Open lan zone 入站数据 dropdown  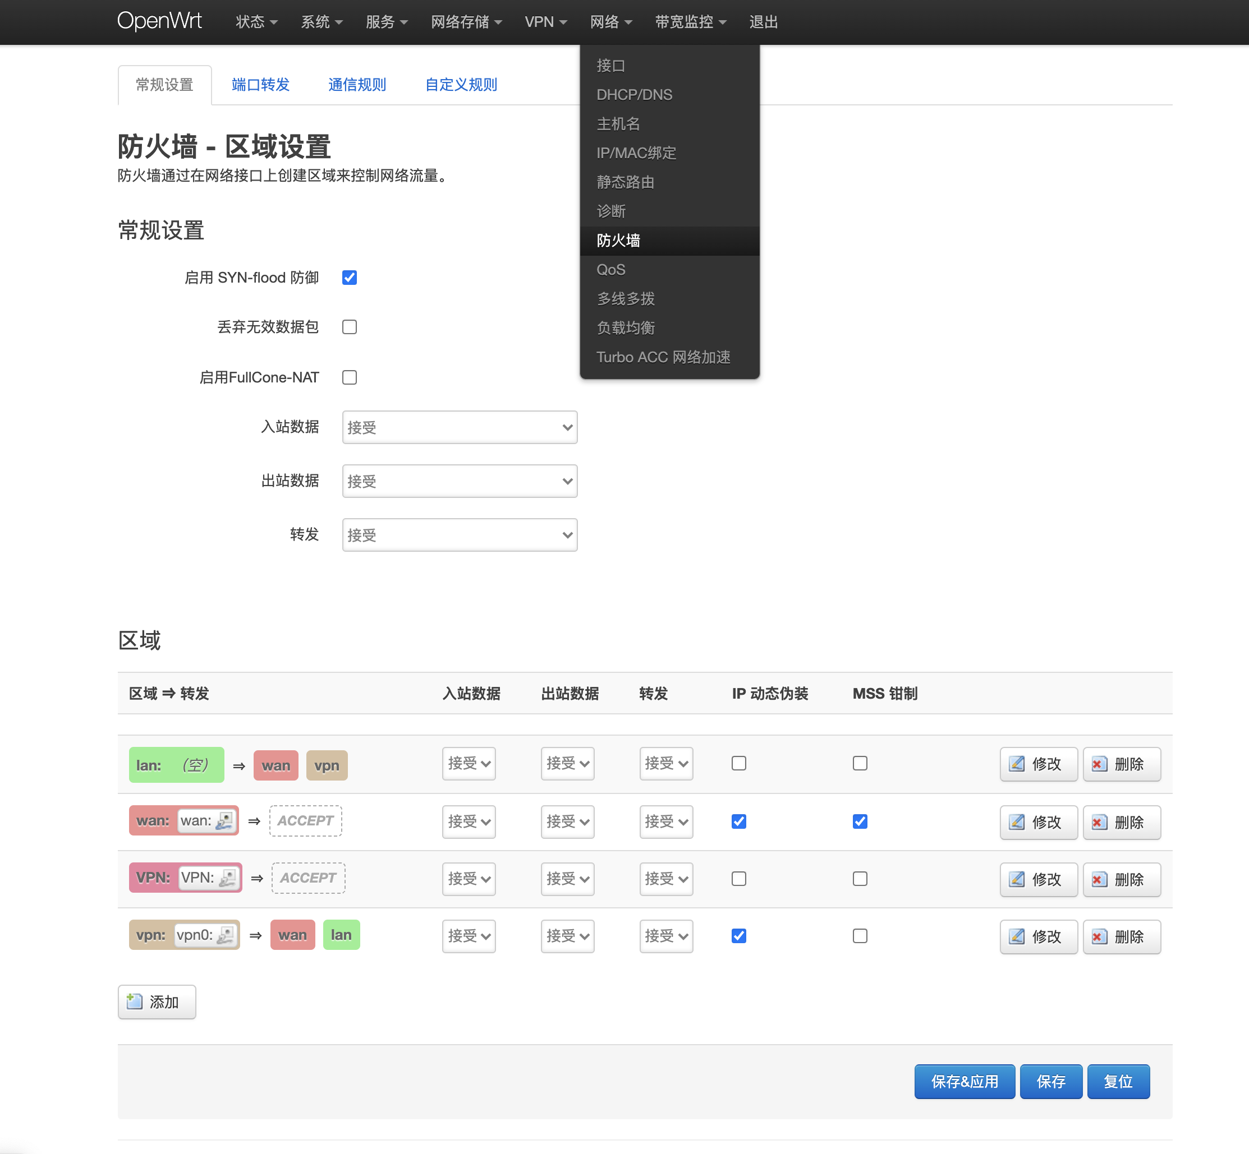[x=469, y=763]
